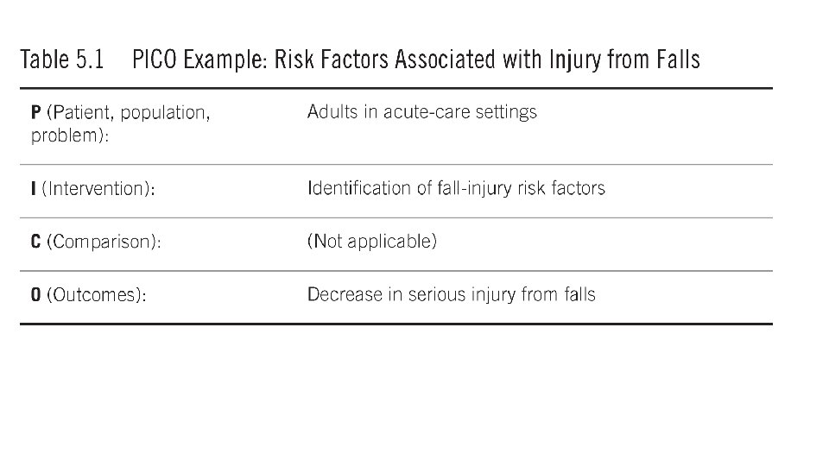This screenshot has width=829, height=466.
Task: Click 'Injury from Falls' in the title
Action: click(x=625, y=60)
